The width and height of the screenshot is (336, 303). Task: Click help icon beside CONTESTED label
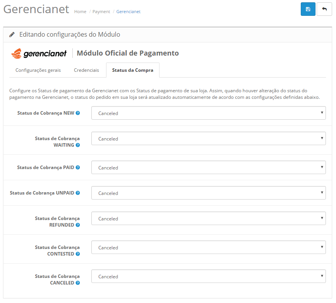pos(78,254)
